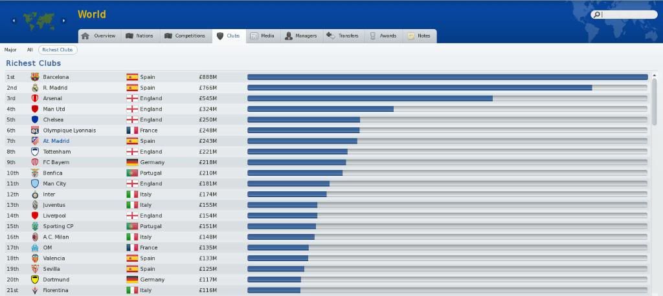Click the £116M value
Viewport: 663px width, 296px height.
(x=208, y=290)
